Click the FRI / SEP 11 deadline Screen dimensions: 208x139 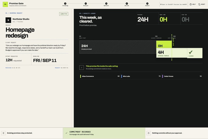click(x=45, y=60)
